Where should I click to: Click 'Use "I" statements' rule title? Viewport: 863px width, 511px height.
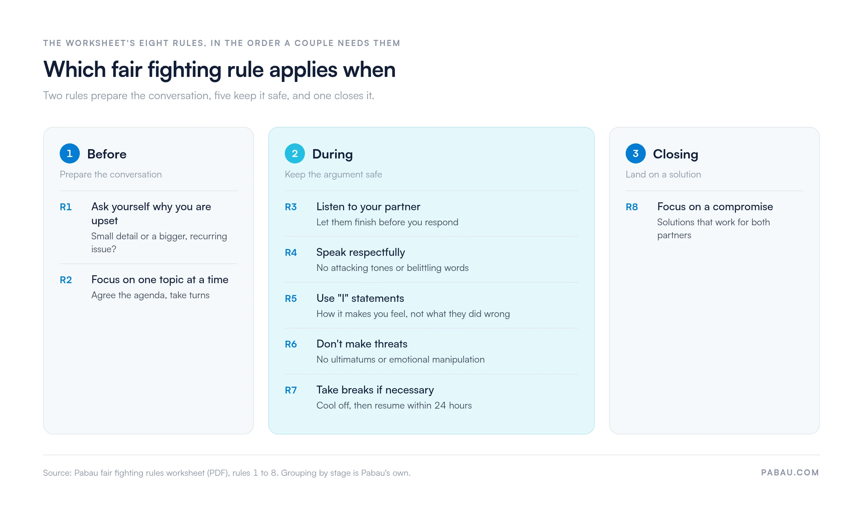pyautogui.click(x=360, y=298)
